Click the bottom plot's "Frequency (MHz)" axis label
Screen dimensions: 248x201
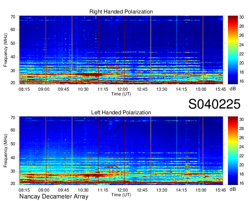5,151
